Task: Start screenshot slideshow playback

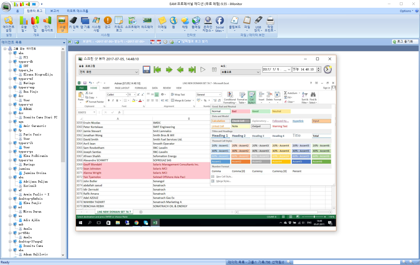Action: pos(203,70)
